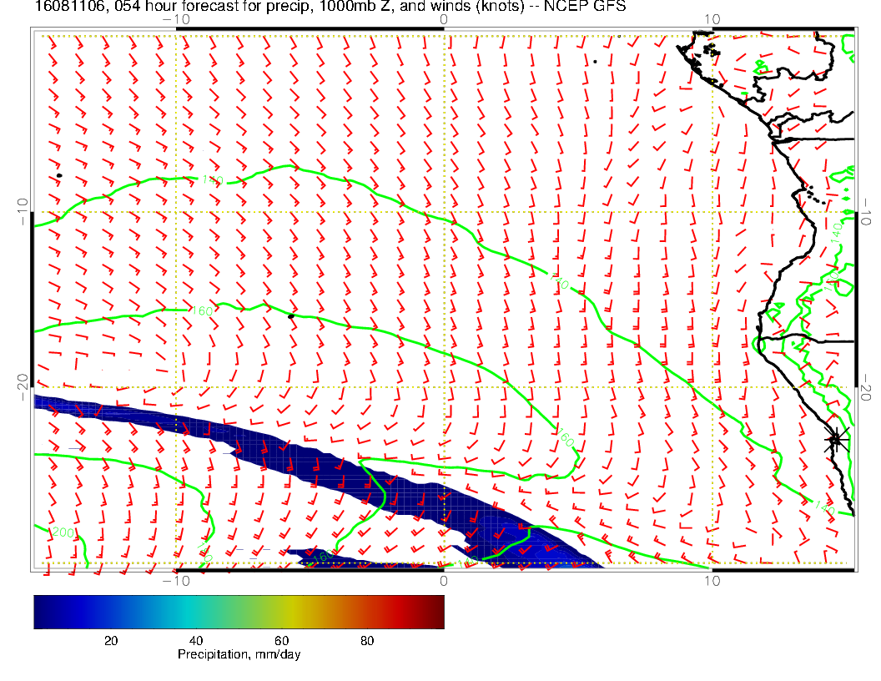This screenshot has height=681, width=881.
Task: Click the dark blue end of the colorbar
Action: tap(42, 611)
